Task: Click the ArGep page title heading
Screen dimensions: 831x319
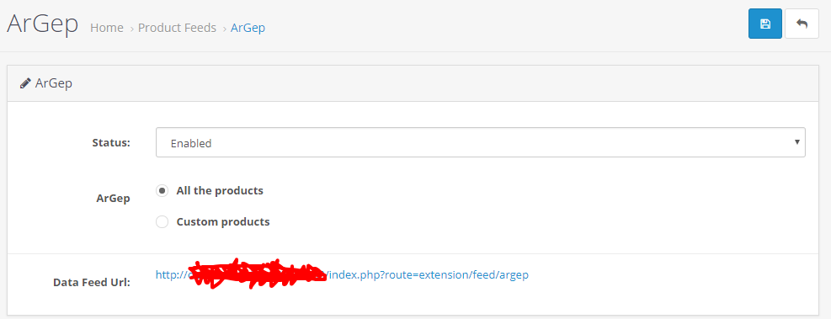Action: (x=42, y=24)
